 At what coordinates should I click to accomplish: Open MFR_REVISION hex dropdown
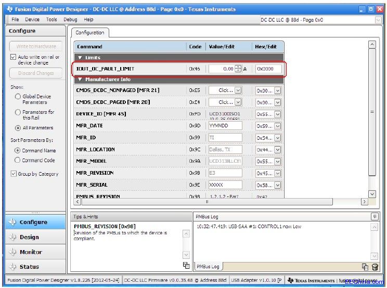(x=278, y=173)
